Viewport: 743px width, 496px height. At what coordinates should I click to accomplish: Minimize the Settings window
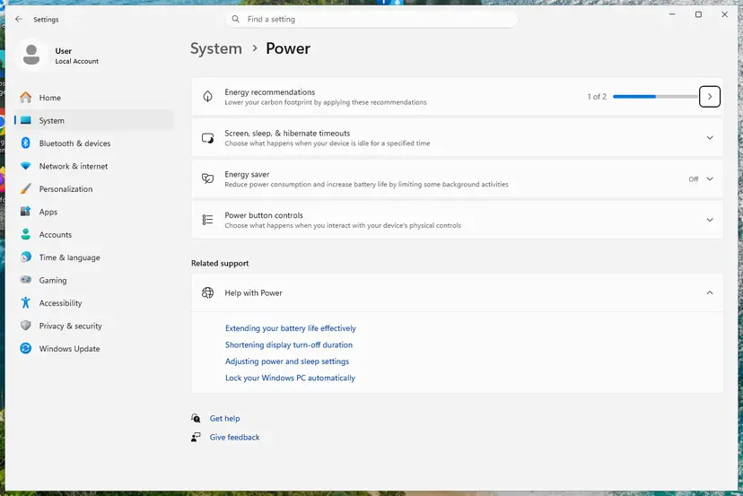tap(672, 14)
